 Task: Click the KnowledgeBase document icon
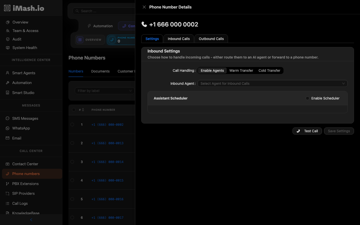pyautogui.click(x=7, y=213)
